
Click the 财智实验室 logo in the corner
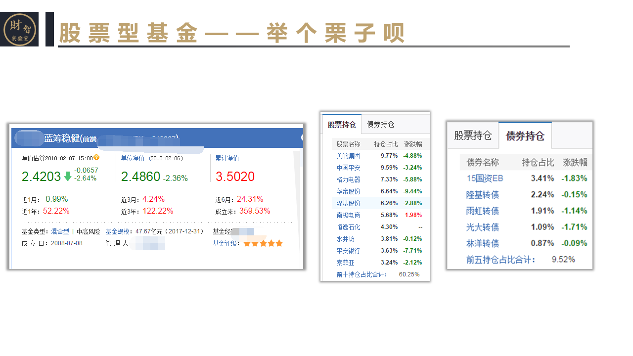pos(19,29)
